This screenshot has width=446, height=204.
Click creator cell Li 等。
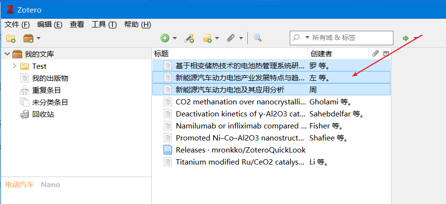pos(319,162)
